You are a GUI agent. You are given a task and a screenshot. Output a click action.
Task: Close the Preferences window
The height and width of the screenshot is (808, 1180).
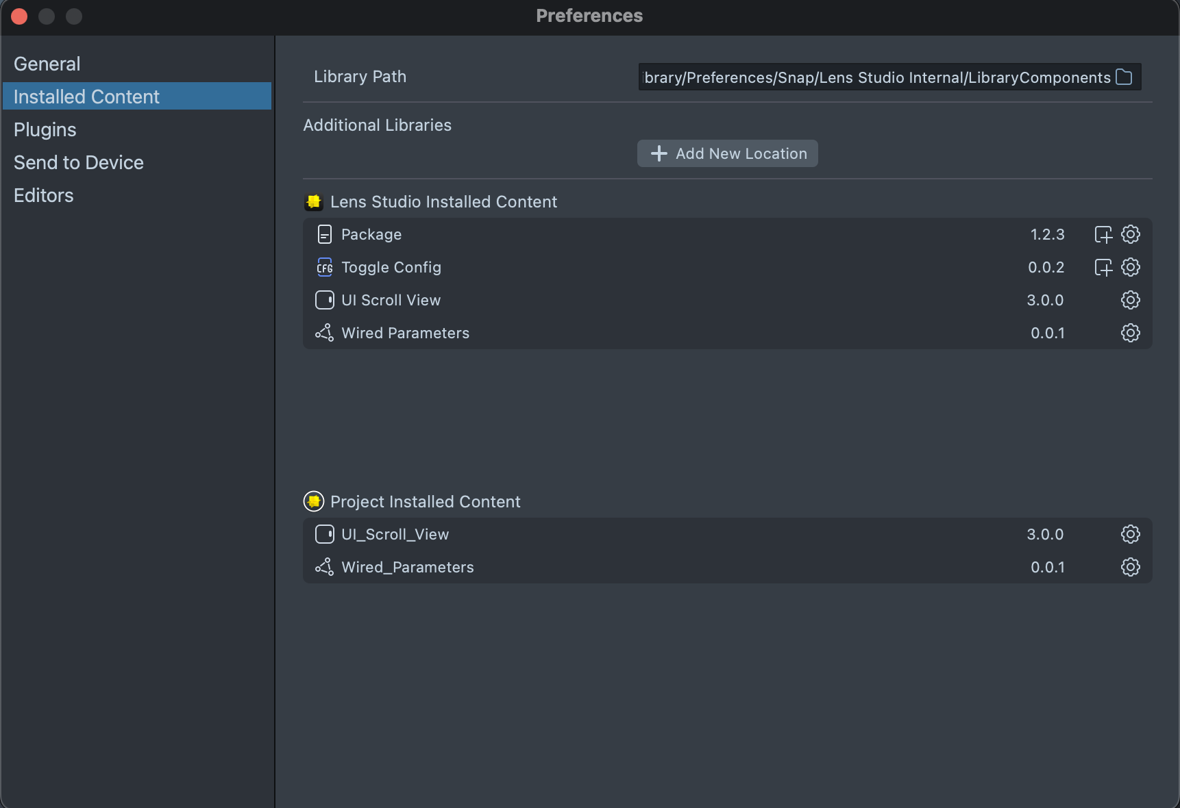[x=19, y=16]
